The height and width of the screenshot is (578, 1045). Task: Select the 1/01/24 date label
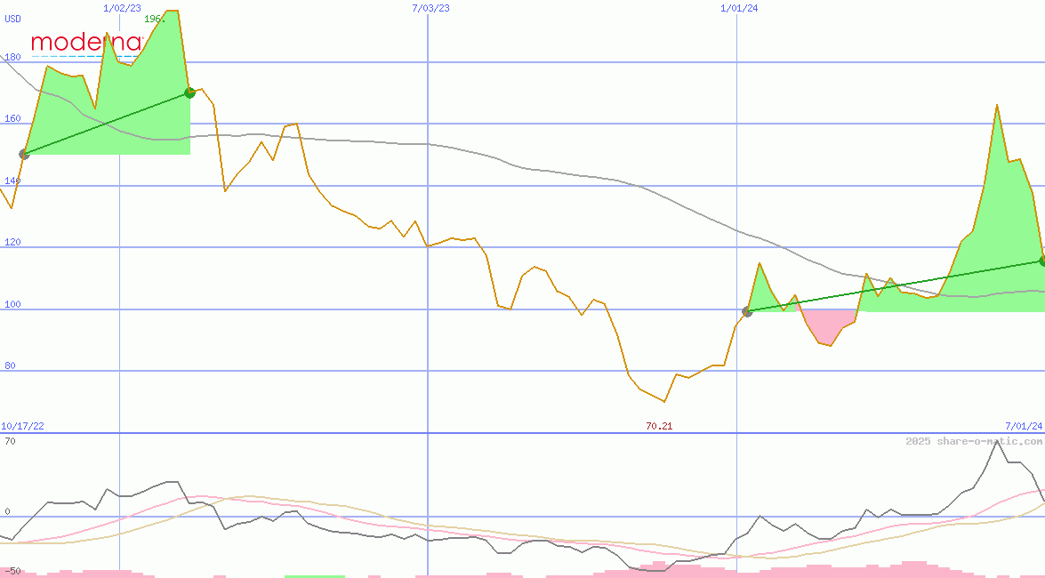coord(739,8)
